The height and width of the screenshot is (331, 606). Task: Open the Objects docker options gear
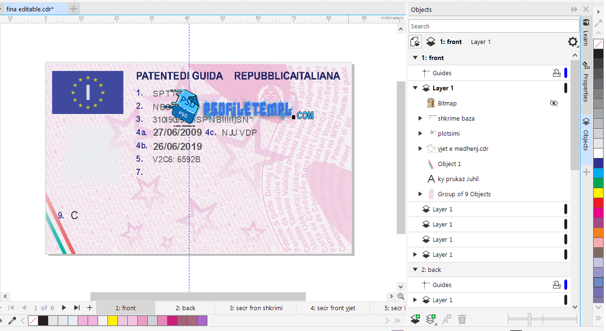coord(573,42)
